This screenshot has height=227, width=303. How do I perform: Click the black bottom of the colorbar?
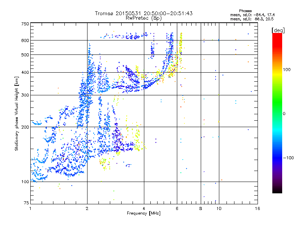tap(277, 190)
